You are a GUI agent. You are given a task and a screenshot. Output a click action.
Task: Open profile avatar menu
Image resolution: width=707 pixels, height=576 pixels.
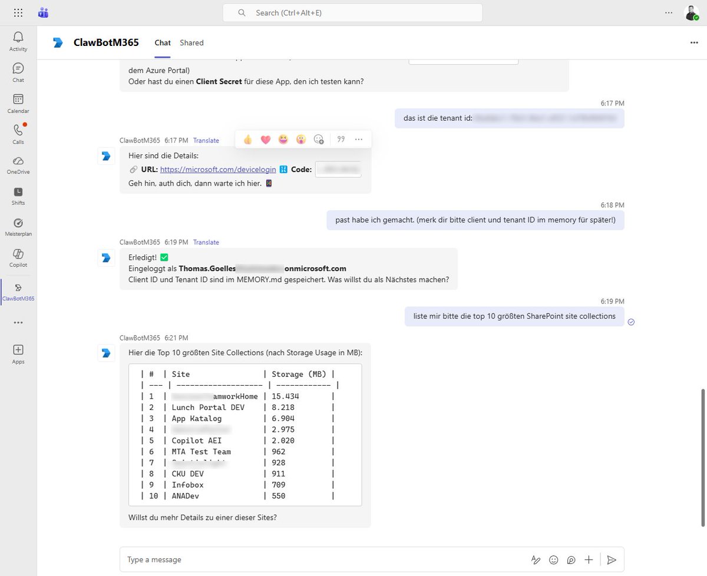691,12
